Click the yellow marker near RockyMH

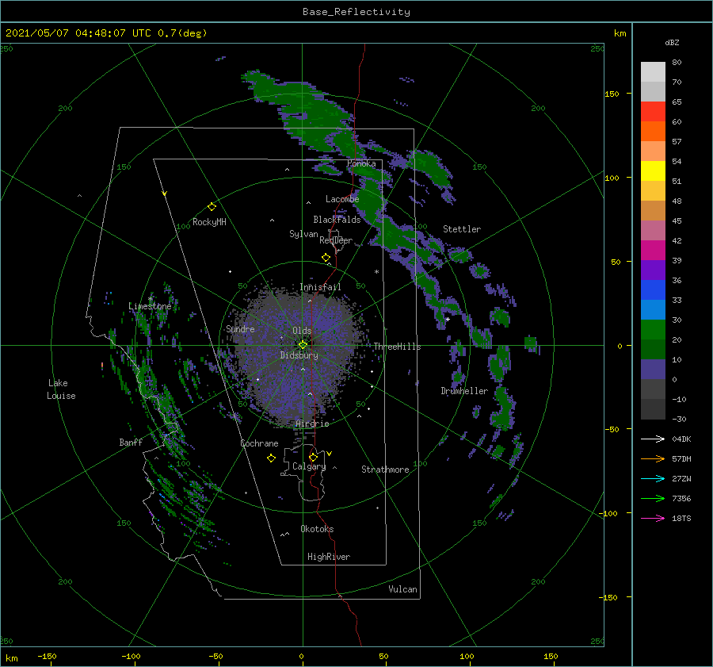[x=212, y=207]
